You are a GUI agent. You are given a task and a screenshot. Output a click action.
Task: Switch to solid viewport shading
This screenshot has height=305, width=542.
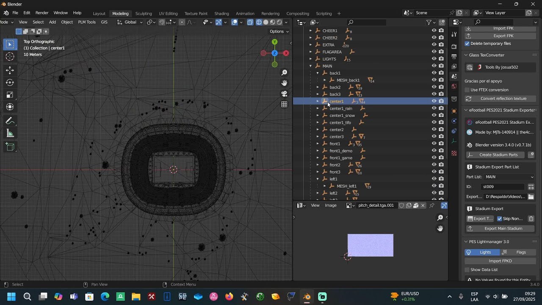tap(265, 22)
